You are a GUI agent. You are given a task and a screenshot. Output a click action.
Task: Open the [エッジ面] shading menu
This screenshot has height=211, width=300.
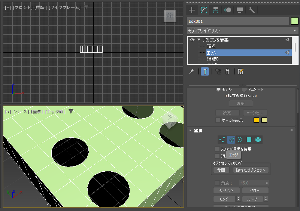tap(55, 112)
